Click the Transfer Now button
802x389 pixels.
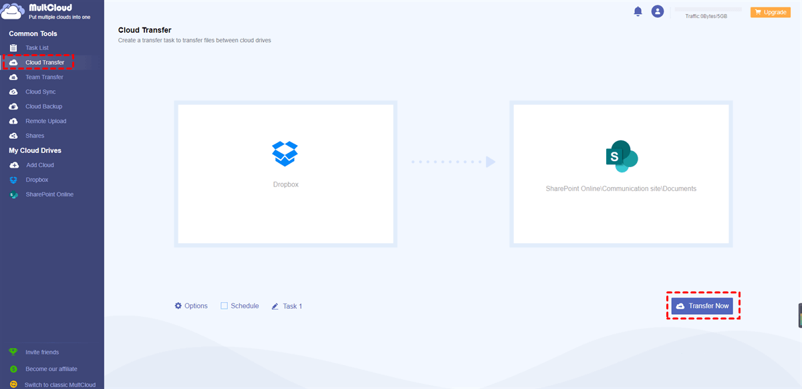(702, 306)
